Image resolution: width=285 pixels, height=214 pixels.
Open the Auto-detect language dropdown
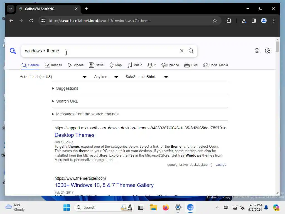53,77
